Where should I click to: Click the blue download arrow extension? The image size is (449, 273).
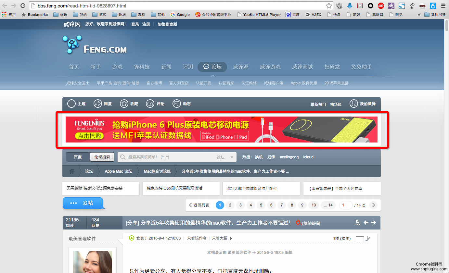pyautogui.click(x=350, y=6)
